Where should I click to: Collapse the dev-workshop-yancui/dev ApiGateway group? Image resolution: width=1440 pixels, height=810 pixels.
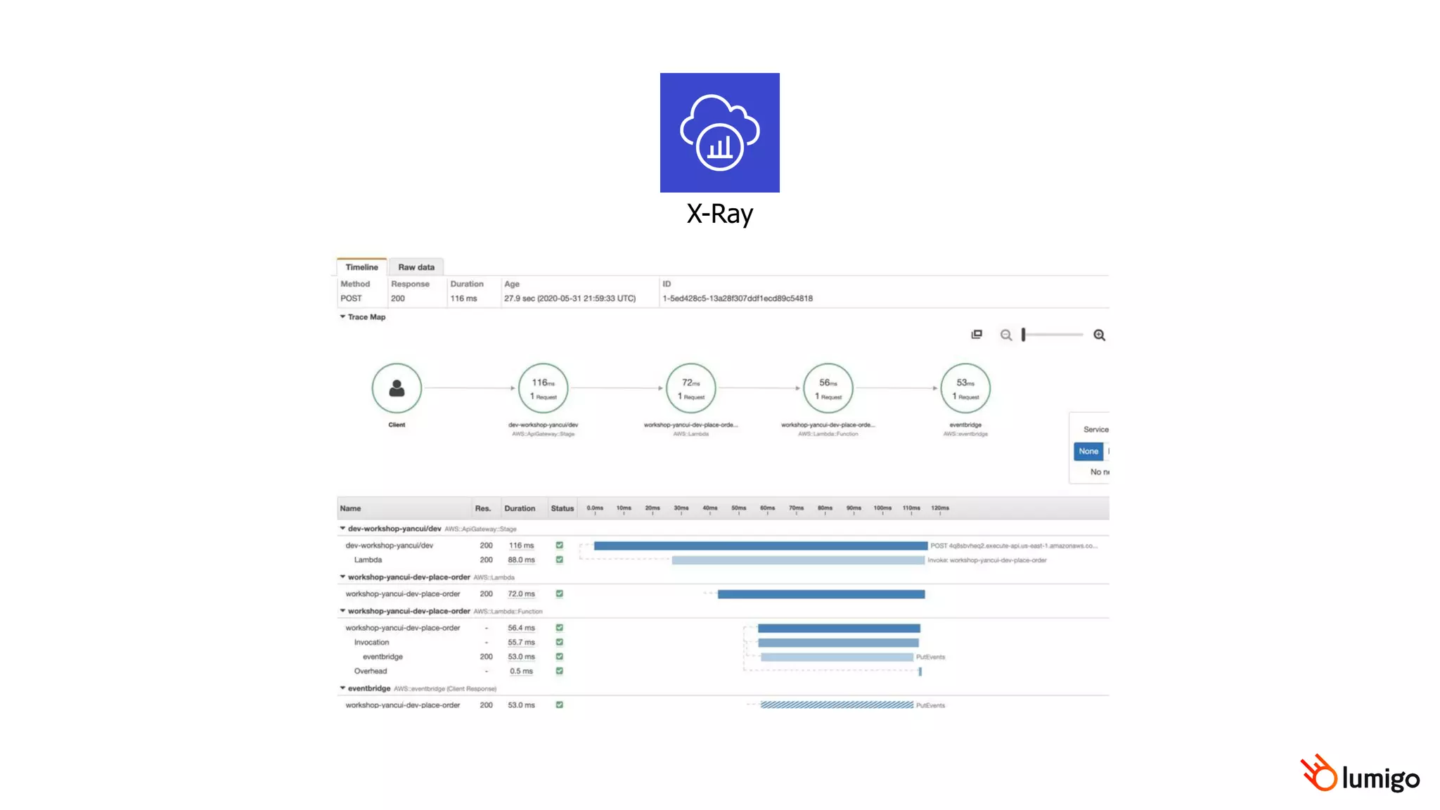click(343, 528)
